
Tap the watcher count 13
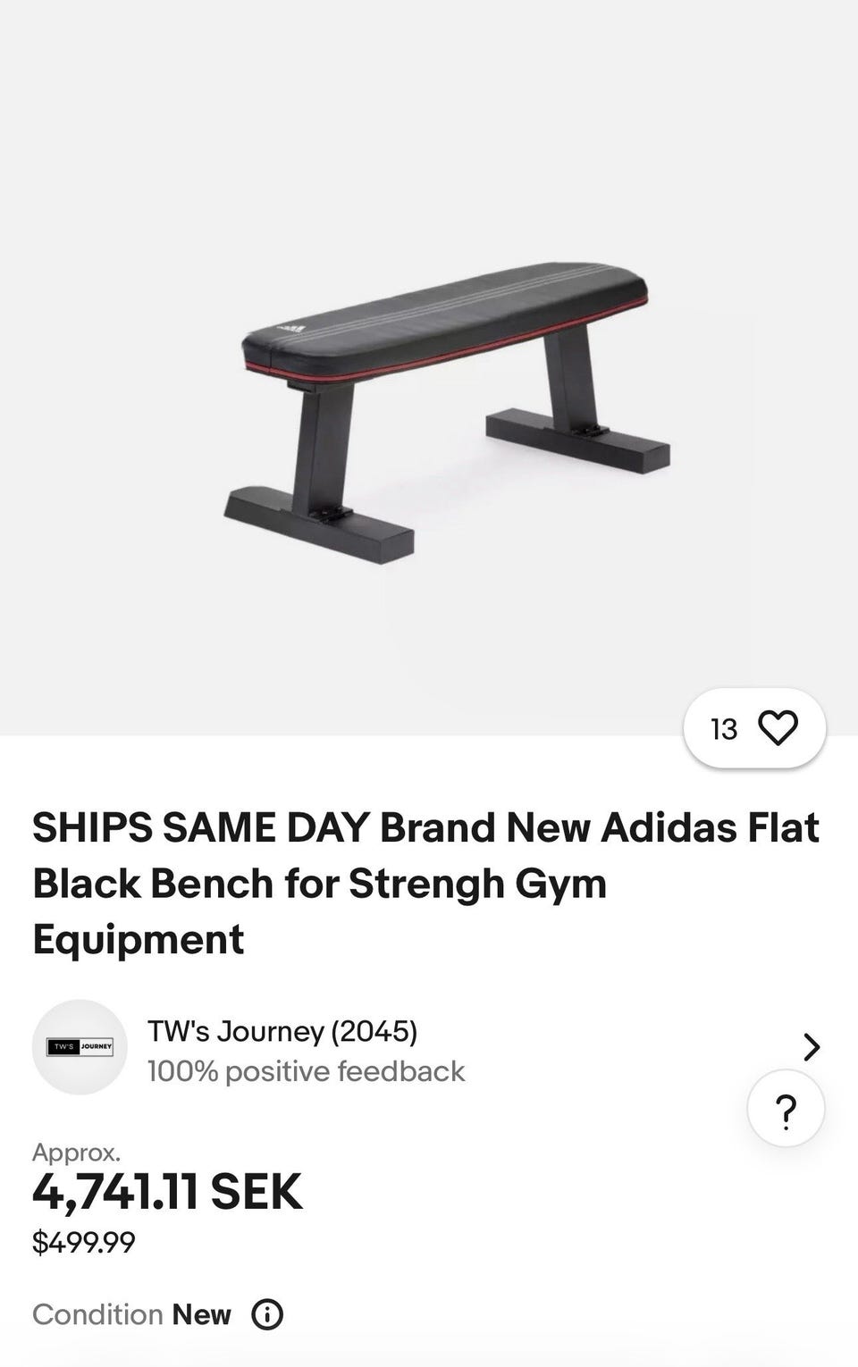724,729
